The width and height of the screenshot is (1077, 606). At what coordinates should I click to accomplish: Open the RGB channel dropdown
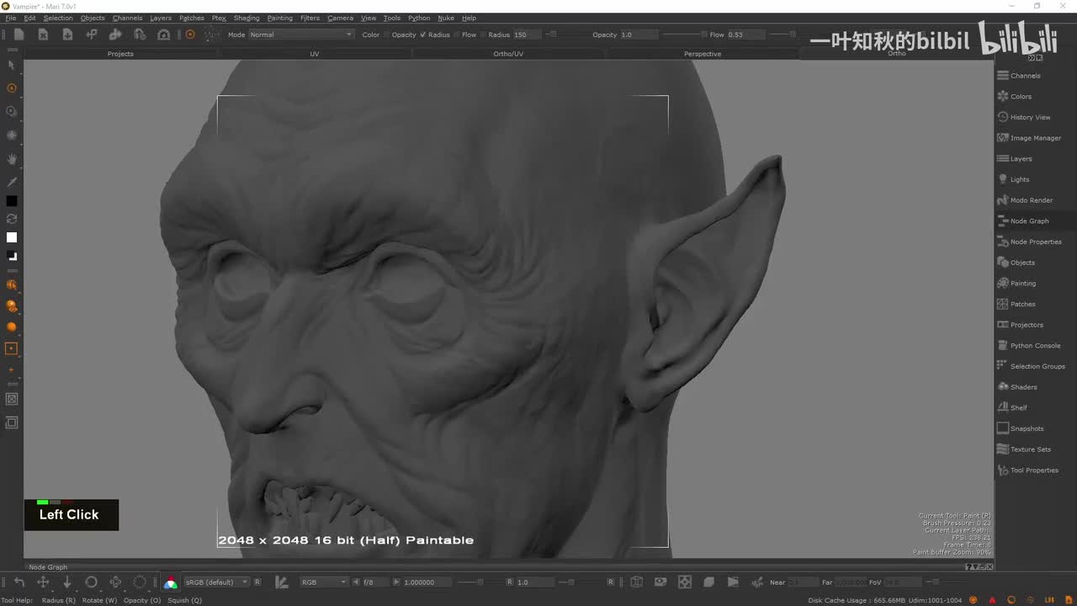(324, 582)
